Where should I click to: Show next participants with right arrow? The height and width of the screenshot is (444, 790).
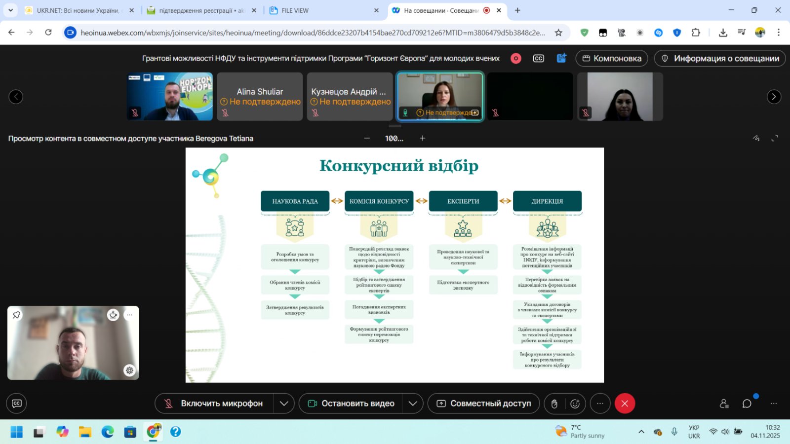[774, 97]
